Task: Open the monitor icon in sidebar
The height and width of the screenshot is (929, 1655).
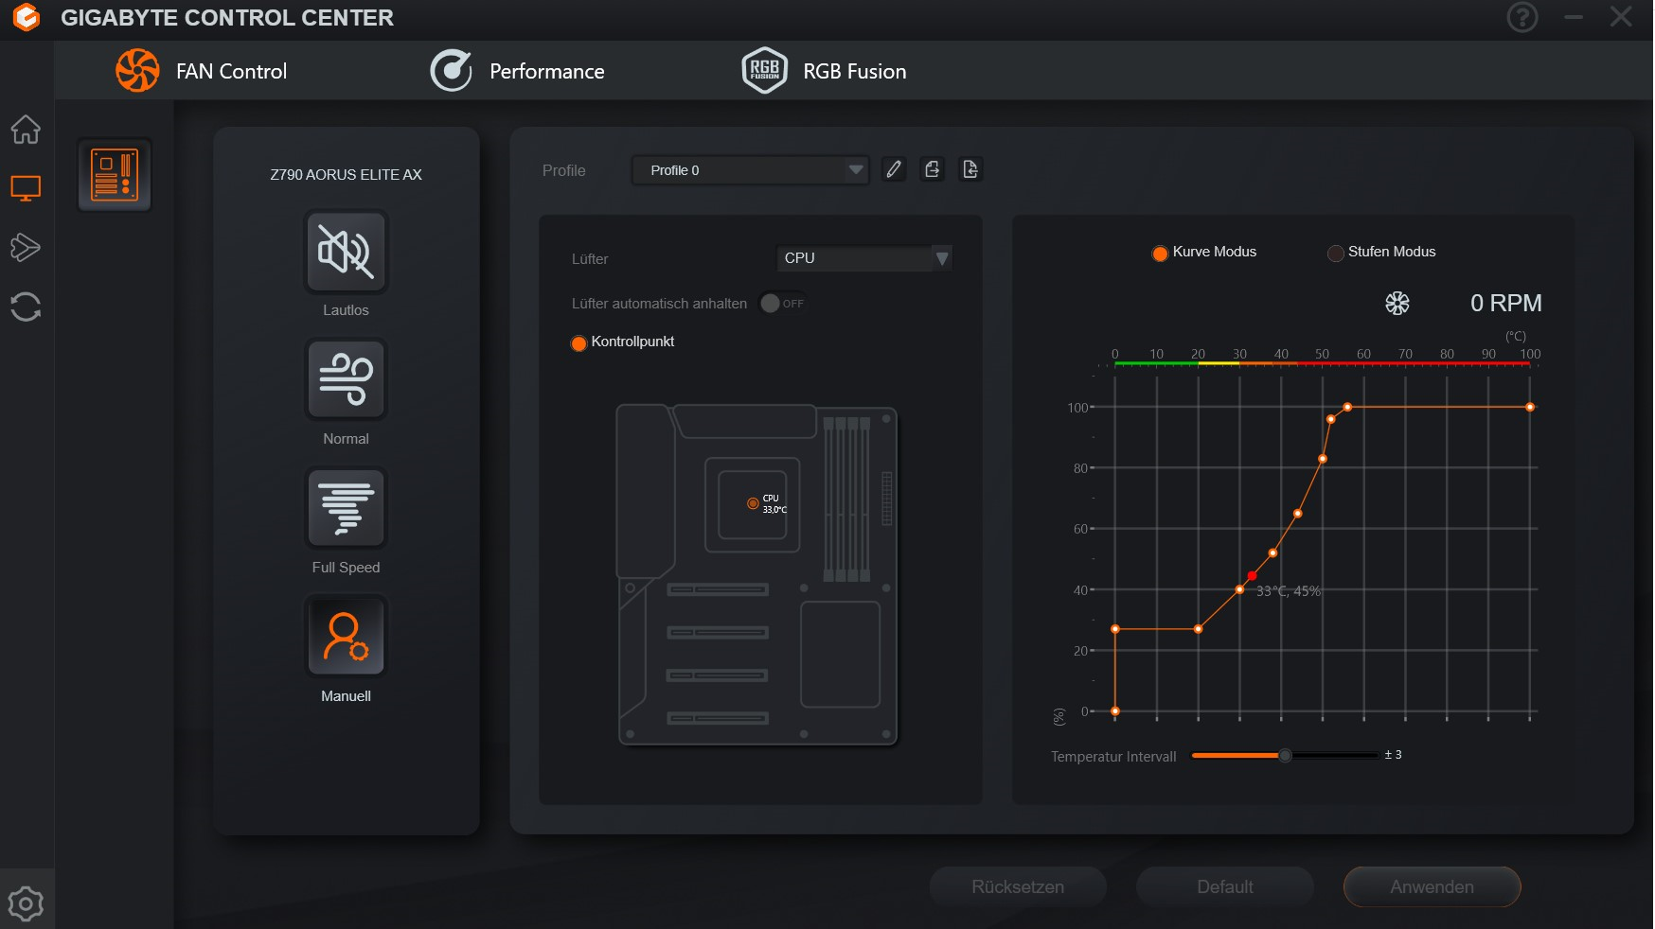Action: (26, 188)
